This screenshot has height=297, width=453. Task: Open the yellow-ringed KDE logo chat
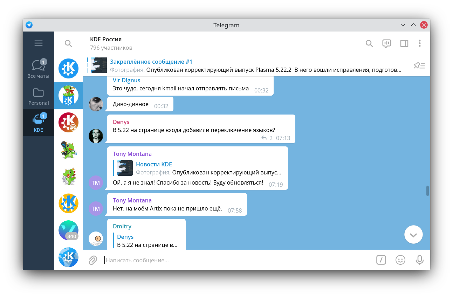click(x=68, y=203)
